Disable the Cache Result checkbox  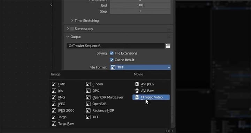(112, 60)
